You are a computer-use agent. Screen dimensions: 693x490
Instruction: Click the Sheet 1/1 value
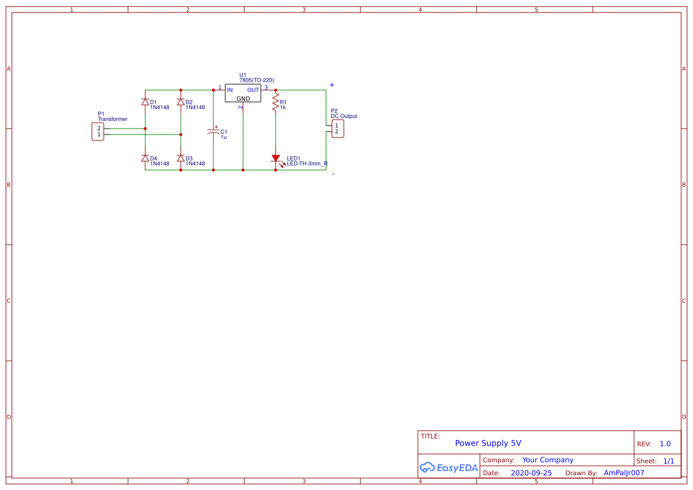point(670,460)
